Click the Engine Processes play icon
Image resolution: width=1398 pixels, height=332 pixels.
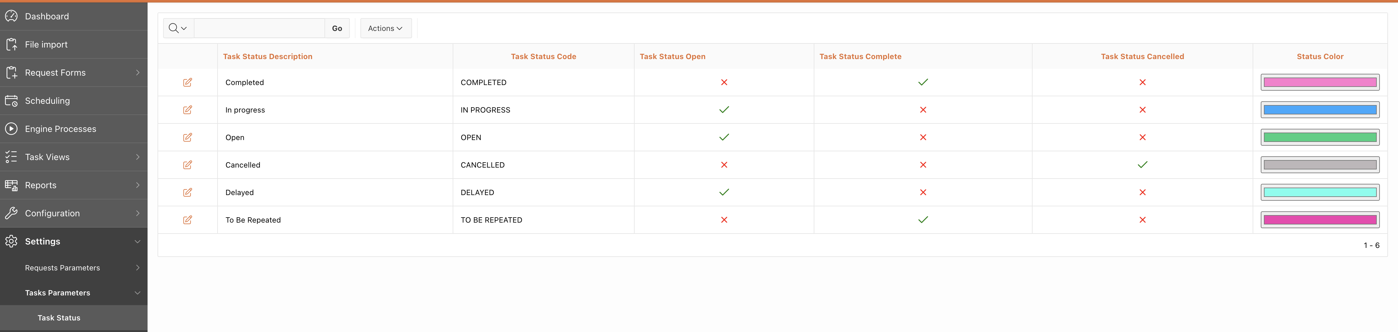pos(11,129)
